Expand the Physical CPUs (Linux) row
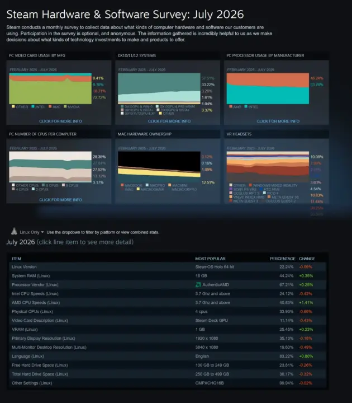This screenshot has width=352, height=403. coord(168,312)
